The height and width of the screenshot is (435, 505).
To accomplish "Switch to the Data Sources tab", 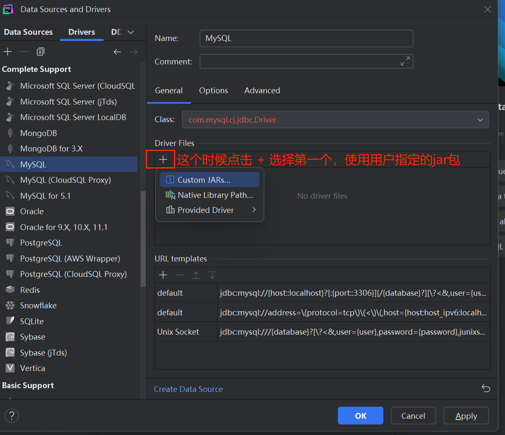I will tap(28, 32).
